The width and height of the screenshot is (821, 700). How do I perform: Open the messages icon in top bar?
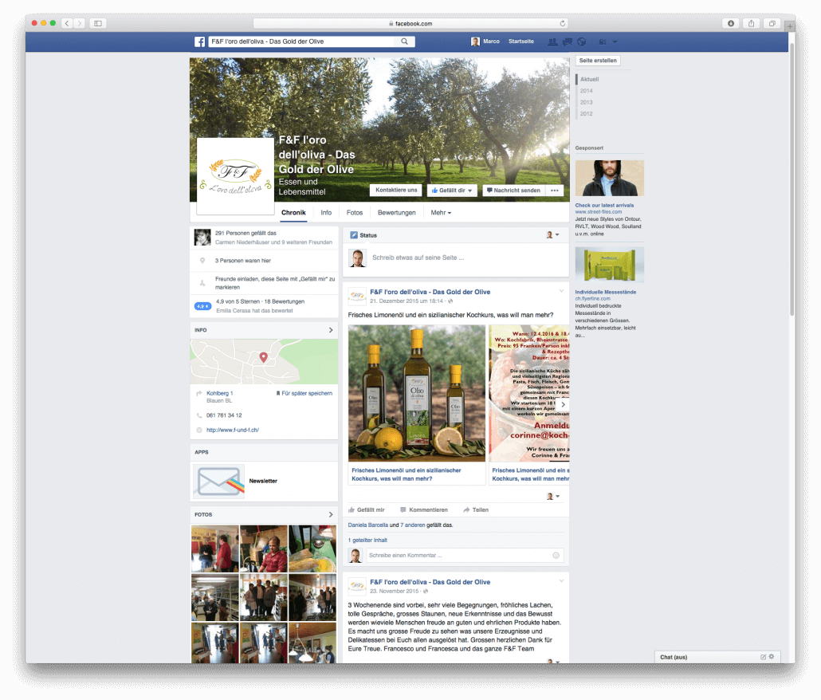(x=567, y=42)
